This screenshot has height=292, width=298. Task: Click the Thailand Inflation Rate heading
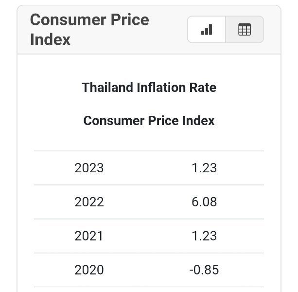coord(149,88)
